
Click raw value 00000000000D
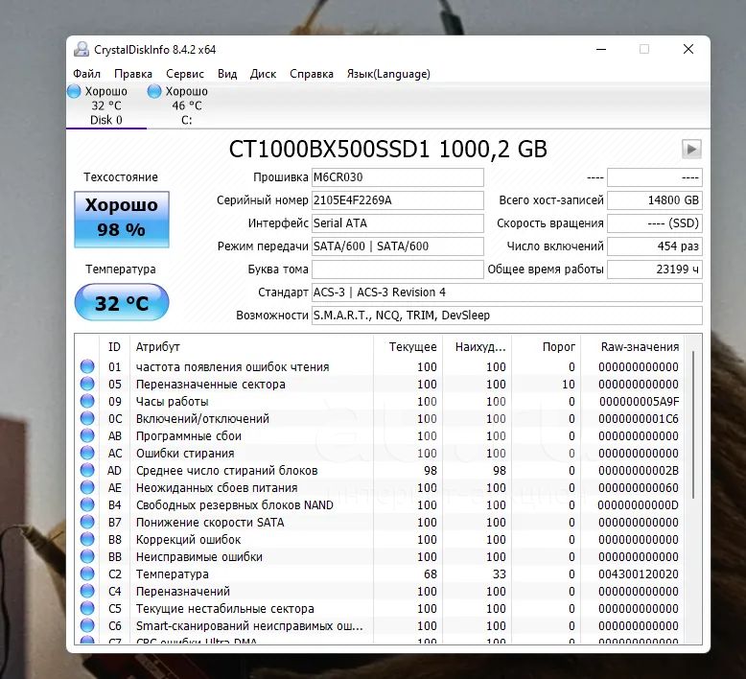click(x=639, y=505)
